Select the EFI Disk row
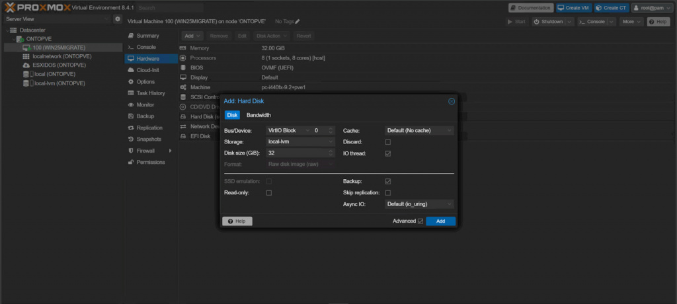The width and height of the screenshot is (677, 304). [x=200, y=136]
